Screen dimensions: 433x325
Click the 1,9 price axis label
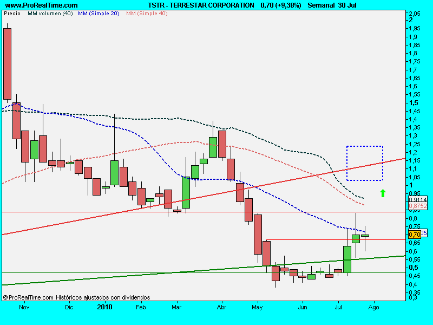(414, 37)
